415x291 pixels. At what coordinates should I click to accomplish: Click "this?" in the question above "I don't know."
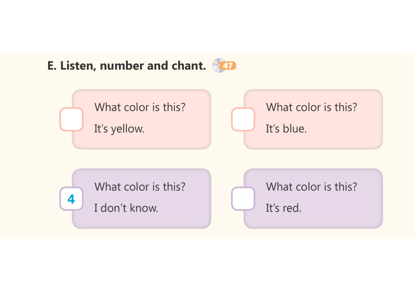pyautogui.click(x=174, y=187)
